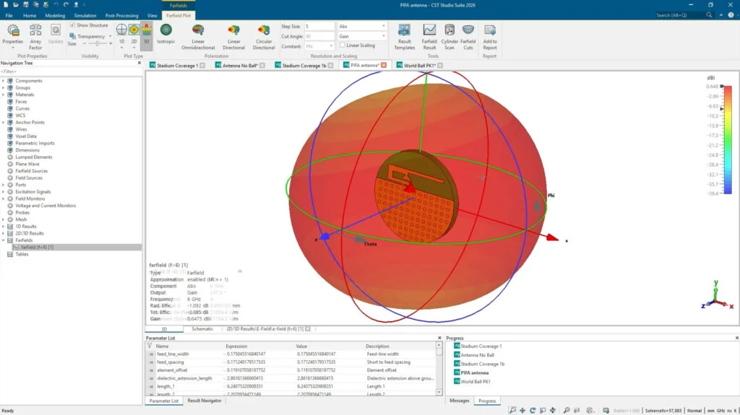
Task: Open the Result Navigator tab
Action: pyautogui.click(x=205, y=401)
